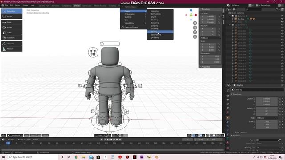Click current frame marker at frame 0
The height and width of the screenshot is (160, 285).
tap(8, 143)
